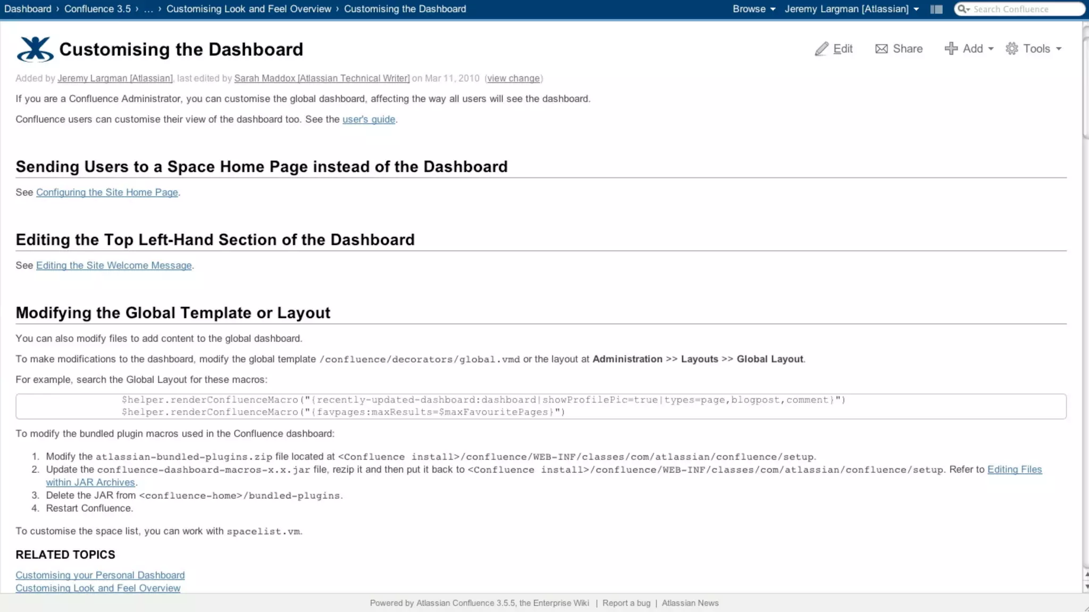Viewport: 1089px width, 612px height.
Task: Toggle the sidebar panel icon in header
Action: point(936,9)
